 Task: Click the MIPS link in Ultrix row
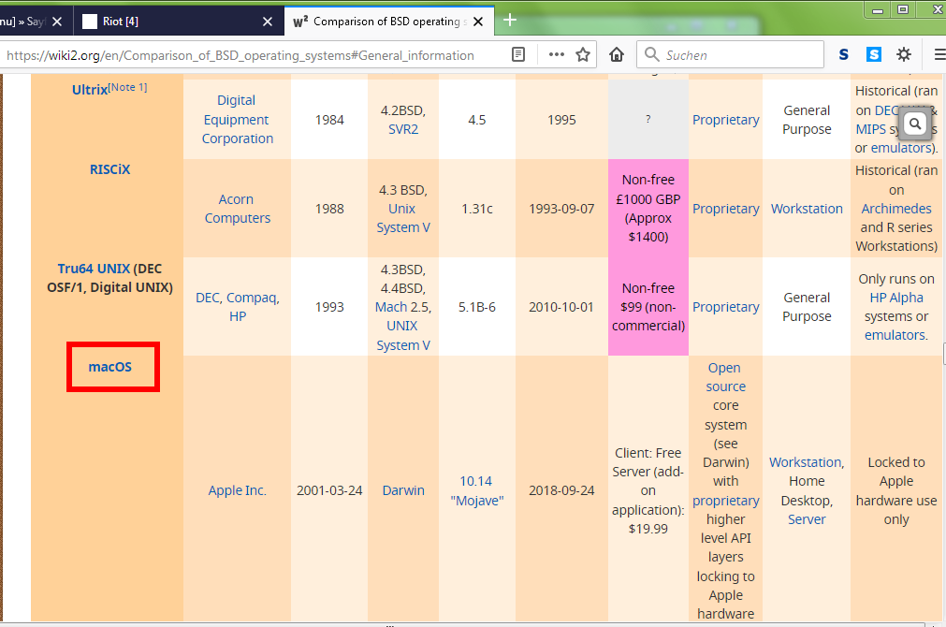pos(870,129)
